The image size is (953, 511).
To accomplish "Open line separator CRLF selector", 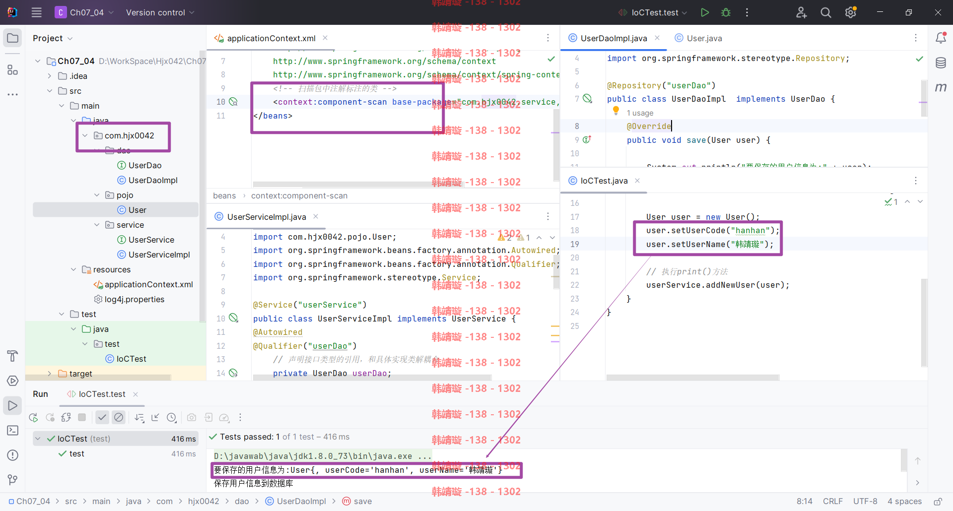I will (832, 501).
